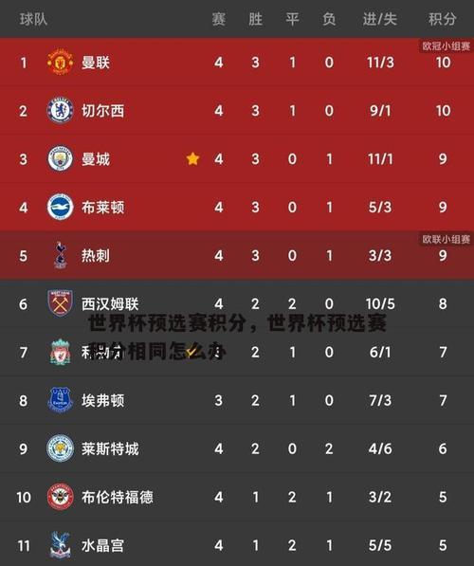Click the Leicester City fox crest
Viewport: 474px width, 566px height.
pos(61,448)
